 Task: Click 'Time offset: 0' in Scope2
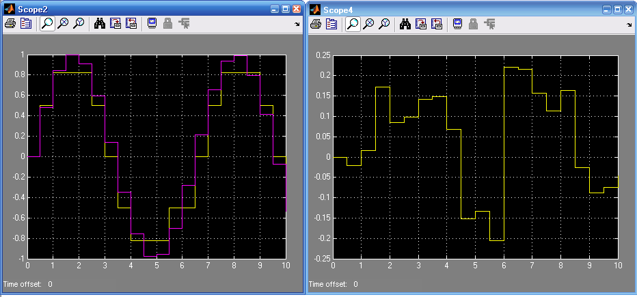click(x=27, y=284)
